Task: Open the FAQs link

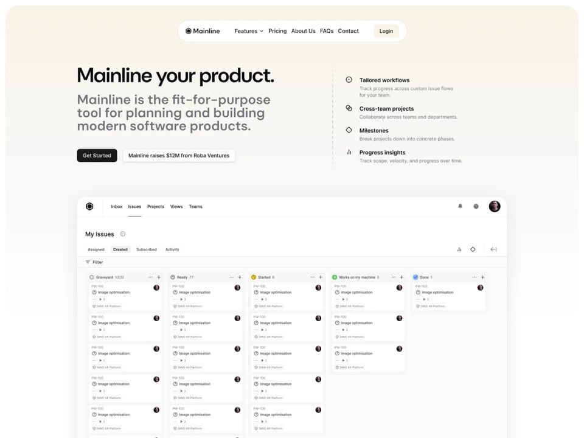Action: coord(327,31)
